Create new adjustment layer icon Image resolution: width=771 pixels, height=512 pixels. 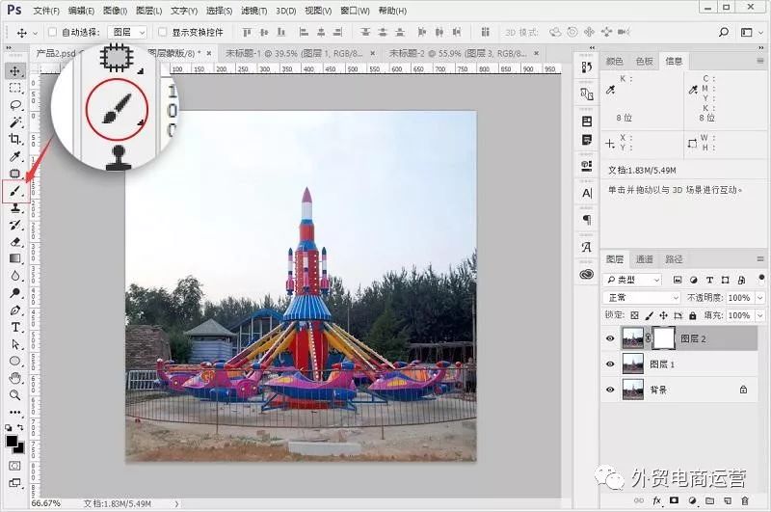(x=692, y=500)
